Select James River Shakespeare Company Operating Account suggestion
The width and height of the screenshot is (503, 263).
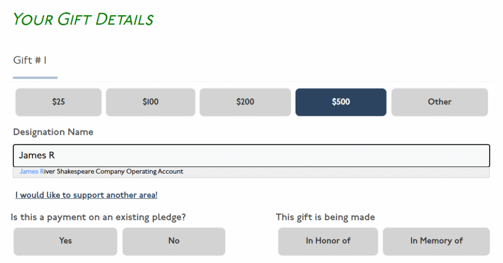point(101,172)
